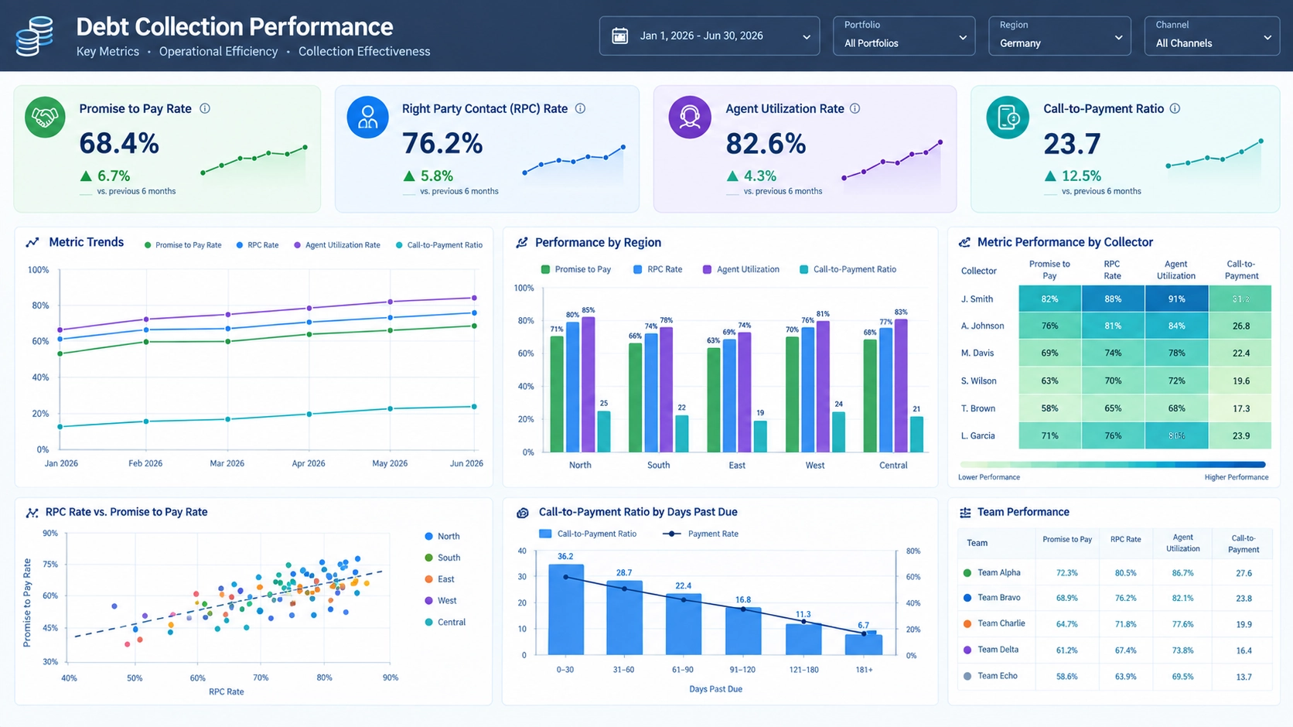The width and height of the screenshot is (1293, 727).
Task: Click the 68.4% Promise to Pay value
Action: click(x=119, y=144)
